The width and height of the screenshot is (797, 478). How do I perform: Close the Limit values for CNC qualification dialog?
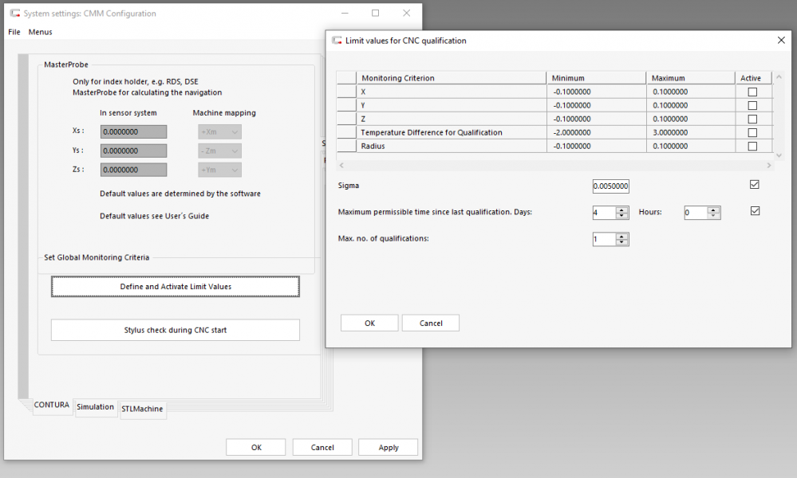(780, 40)
